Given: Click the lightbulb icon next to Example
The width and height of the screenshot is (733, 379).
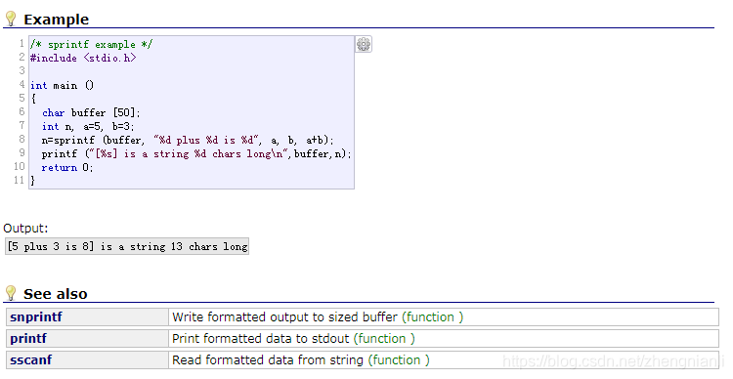Looking at the screenshot, I should tap(11, 20).
